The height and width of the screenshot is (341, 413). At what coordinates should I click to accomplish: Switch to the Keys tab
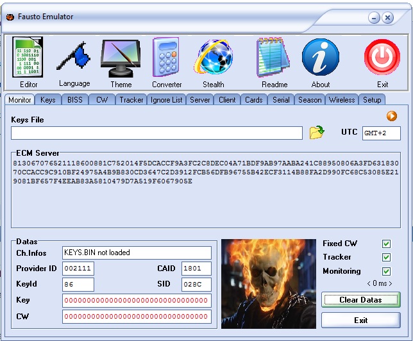click(48, 100)
